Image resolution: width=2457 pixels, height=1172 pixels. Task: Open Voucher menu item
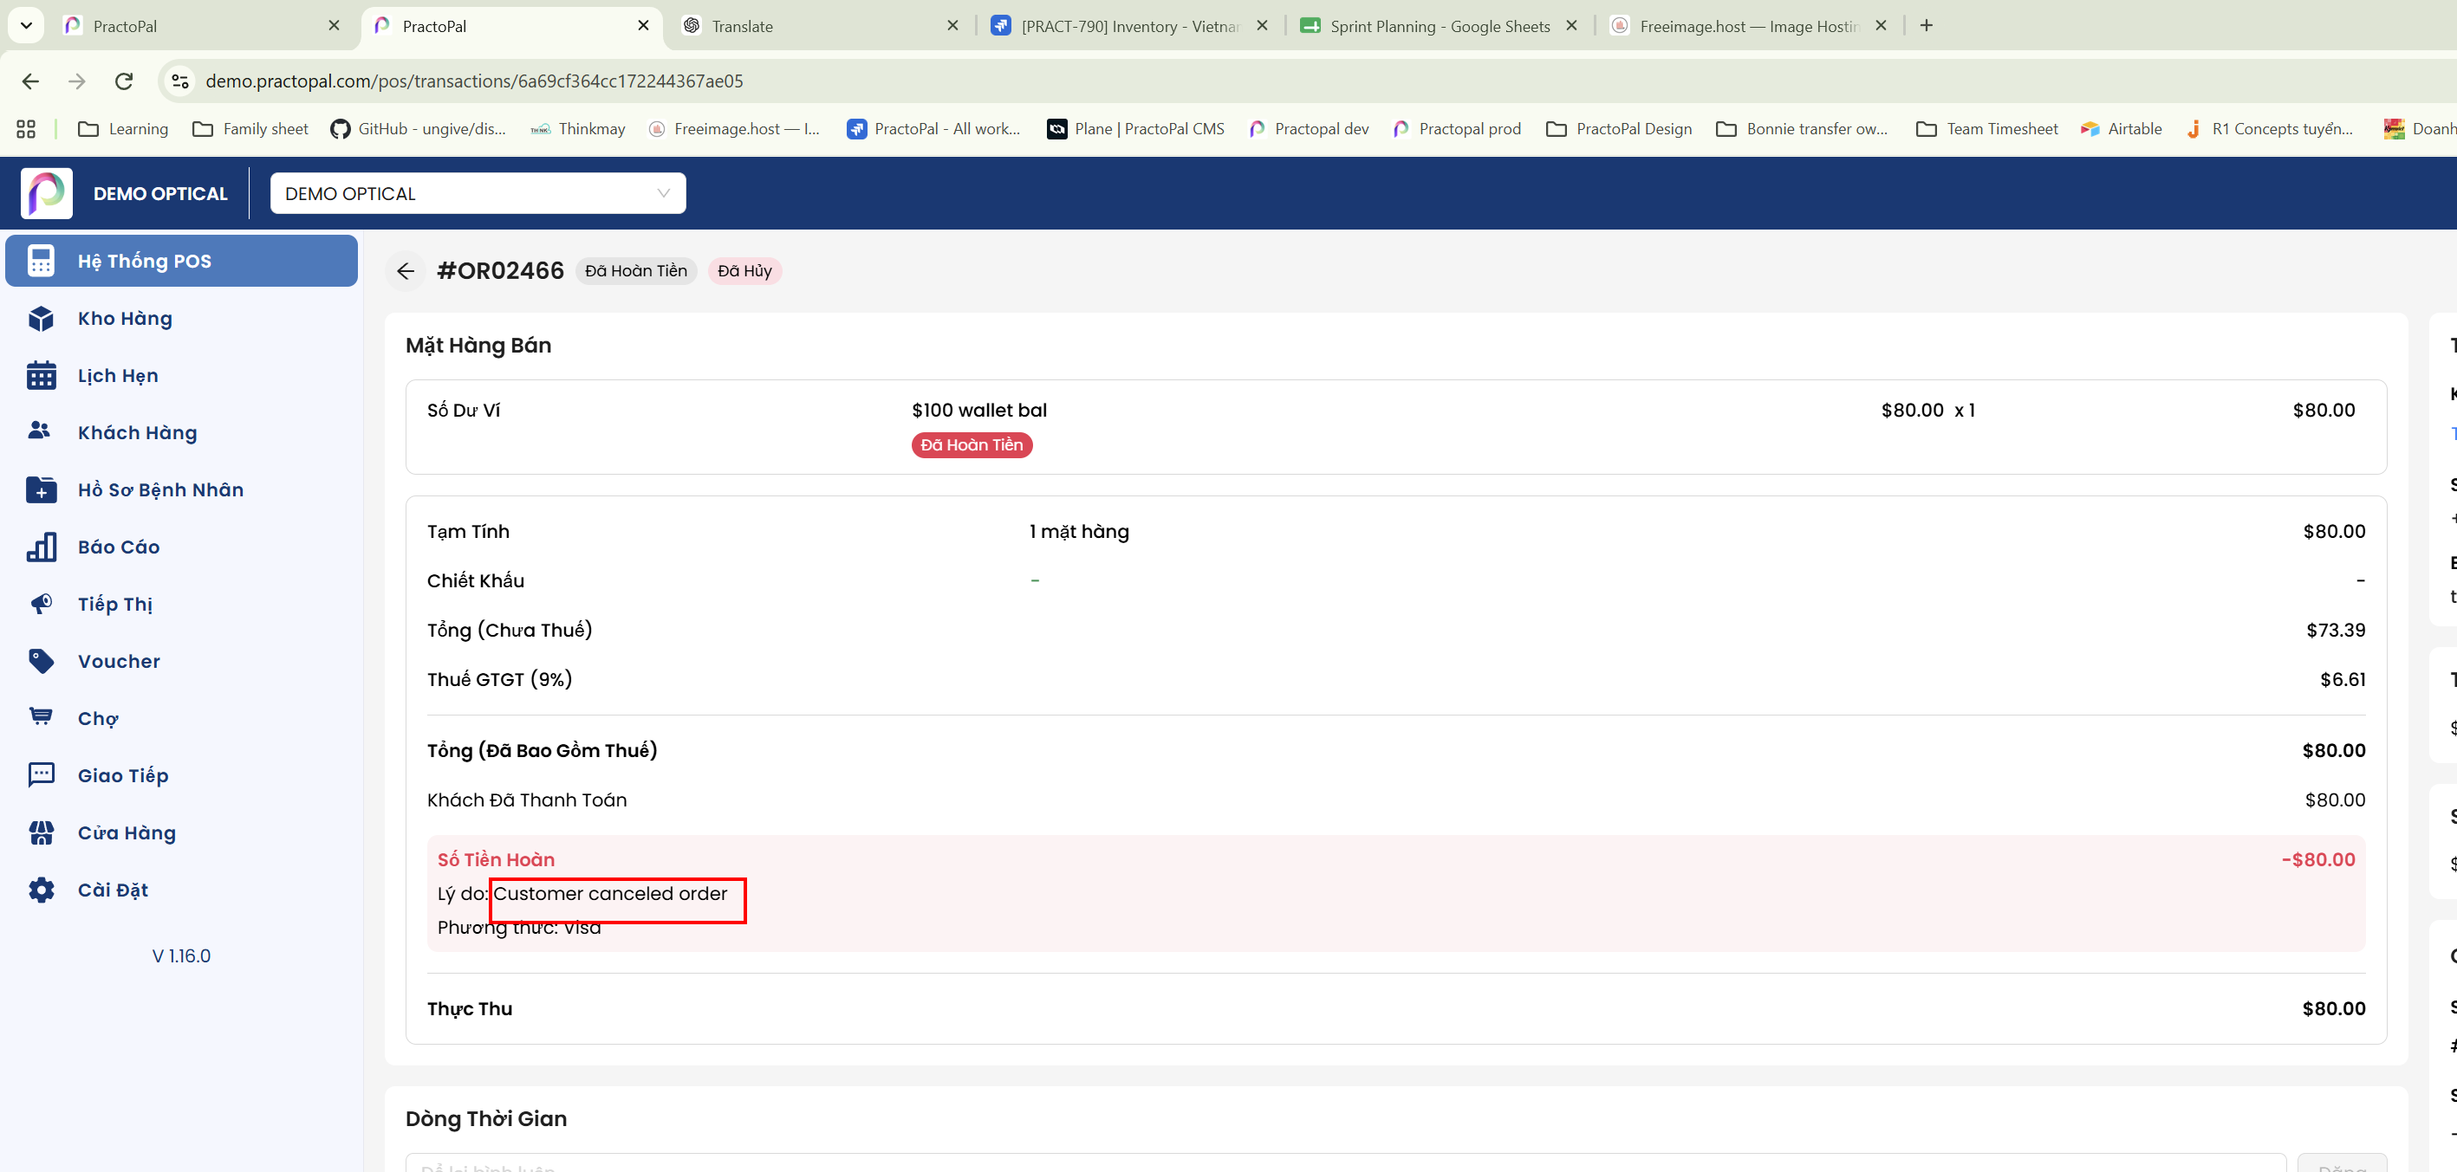(x=181, y=661)
